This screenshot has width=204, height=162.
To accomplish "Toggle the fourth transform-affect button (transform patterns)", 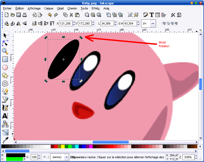I will coord(176,23).
